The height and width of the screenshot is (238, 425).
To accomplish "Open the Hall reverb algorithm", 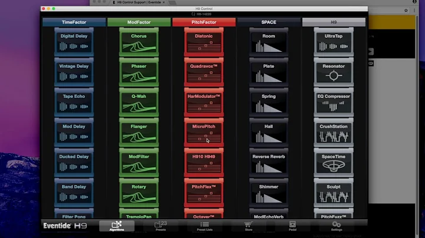I will [269, 133].
